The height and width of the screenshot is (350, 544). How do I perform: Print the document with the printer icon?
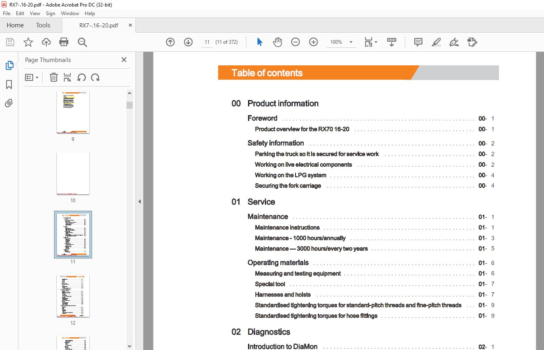click(x=64, y=42)
